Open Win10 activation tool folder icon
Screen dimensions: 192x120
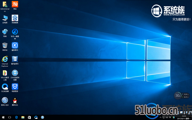point(5,75)
